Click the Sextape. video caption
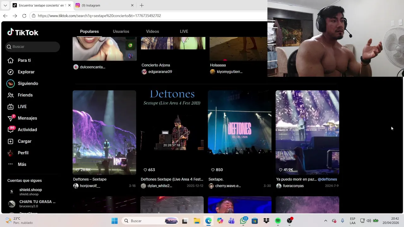This screenshot has height=227, width=404. coord(216,179)
